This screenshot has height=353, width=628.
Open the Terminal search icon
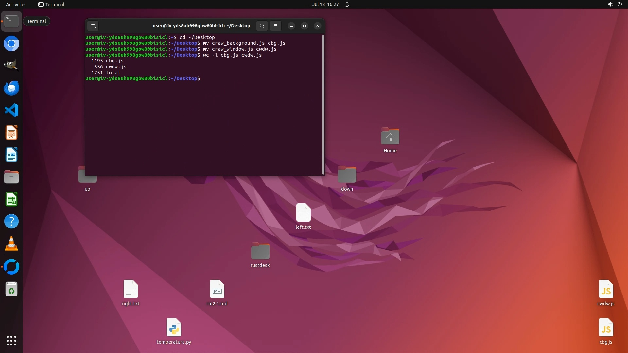pos(262,26)
